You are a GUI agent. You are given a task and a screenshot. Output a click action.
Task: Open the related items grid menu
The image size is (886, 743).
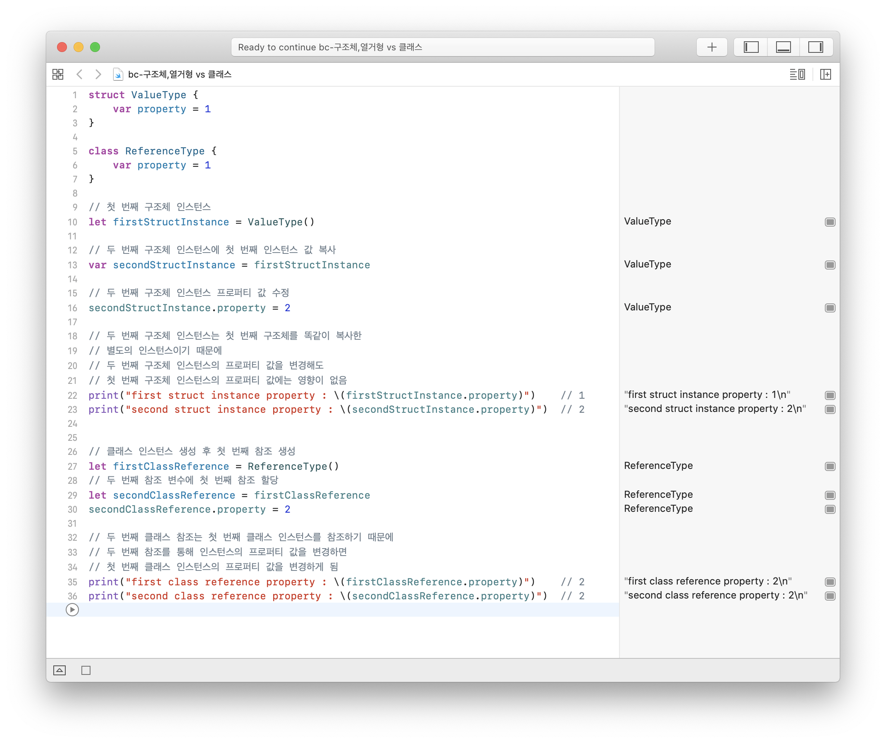(58, 75)
